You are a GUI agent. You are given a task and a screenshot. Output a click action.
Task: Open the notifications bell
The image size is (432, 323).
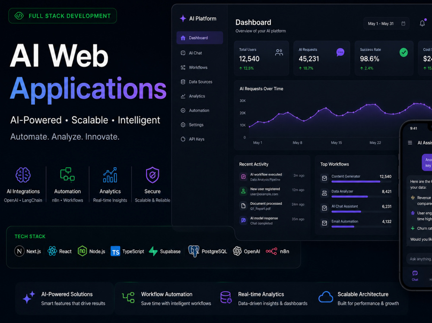tap(422, 23)
